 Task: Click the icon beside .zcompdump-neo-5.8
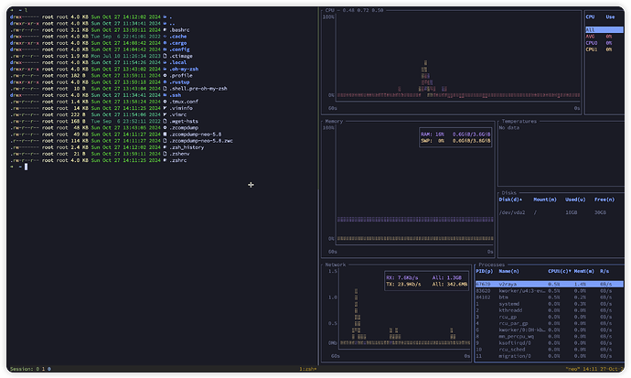(165, 135)
